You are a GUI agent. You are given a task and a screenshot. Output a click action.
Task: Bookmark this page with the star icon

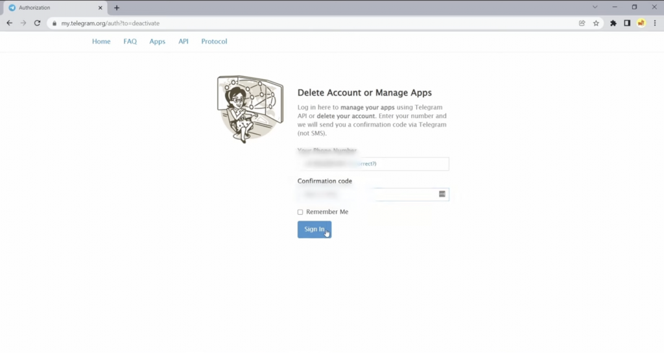click(x=597, y=23)
